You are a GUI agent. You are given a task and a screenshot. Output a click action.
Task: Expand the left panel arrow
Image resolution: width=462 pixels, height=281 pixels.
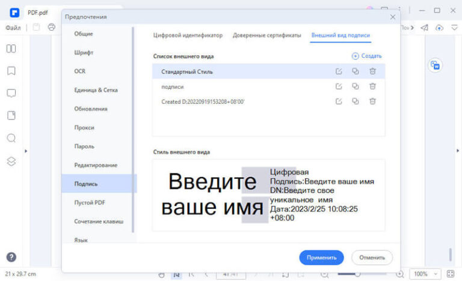(26, 151)
